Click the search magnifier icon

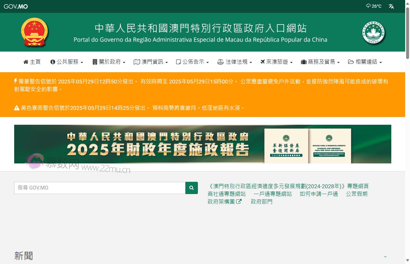pos(191,188)
